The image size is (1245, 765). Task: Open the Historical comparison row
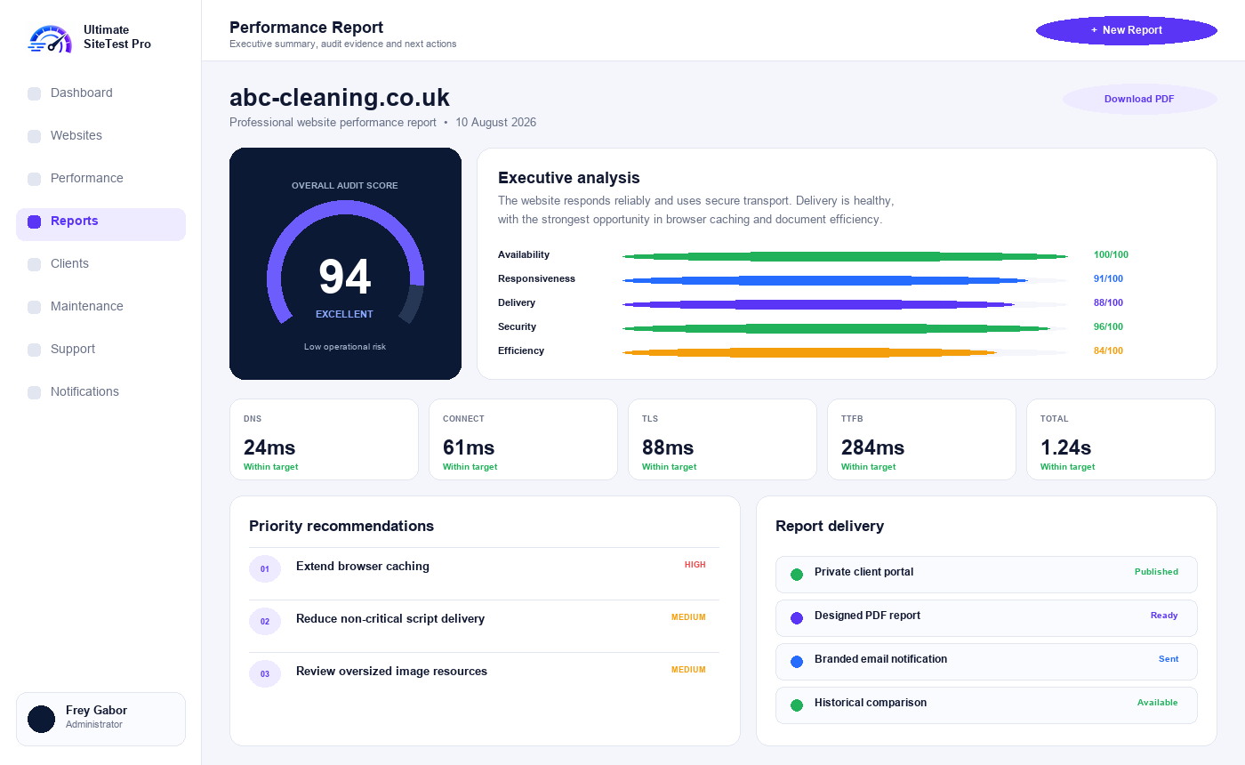[x=986, y=705]
